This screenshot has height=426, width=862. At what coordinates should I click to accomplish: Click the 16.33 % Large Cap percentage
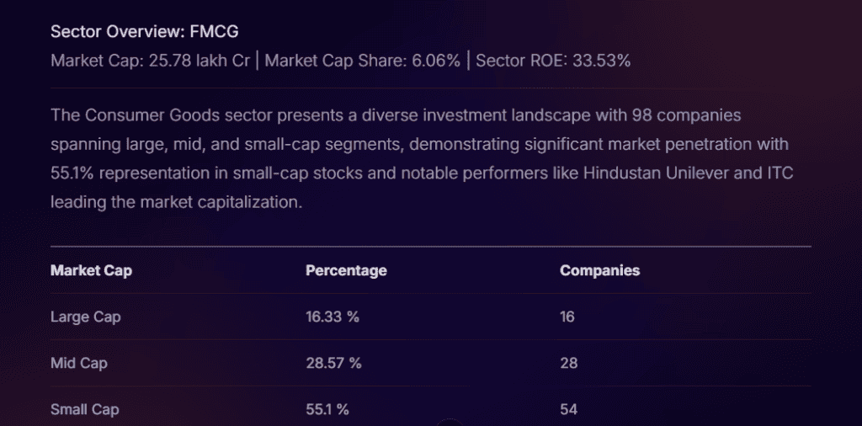click(333, 317)
